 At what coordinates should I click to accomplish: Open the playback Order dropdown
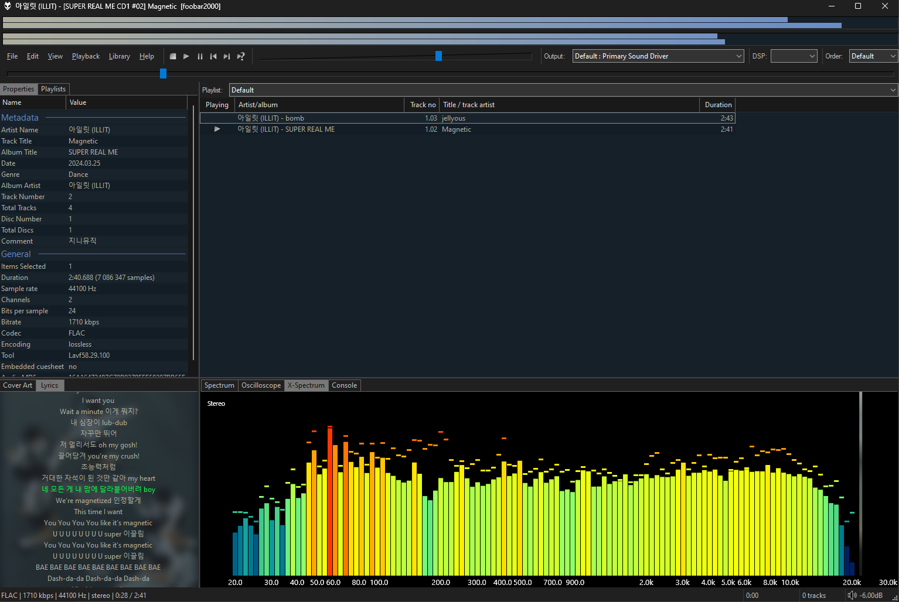pos(873,56)
